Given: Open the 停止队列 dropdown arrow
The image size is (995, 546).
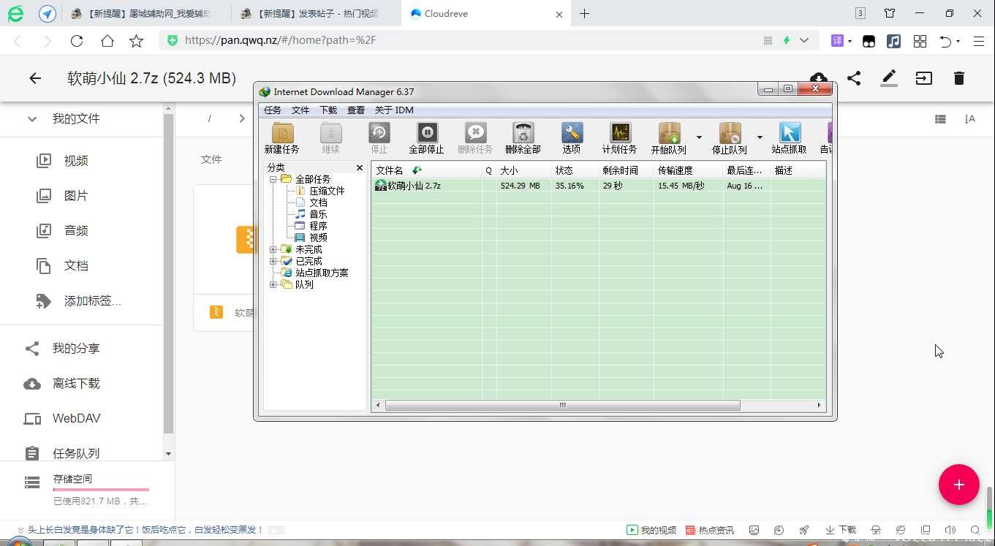Looking at the screenshot, I should point(760,137).
